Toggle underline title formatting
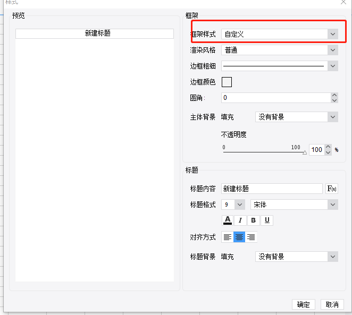The height and width of the screenshot is (315, 352). pos(267,220)
